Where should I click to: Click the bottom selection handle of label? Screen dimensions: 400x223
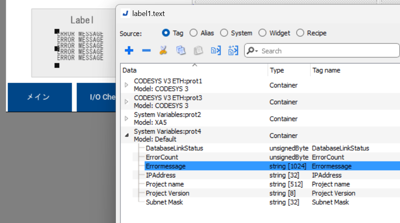coord(57,66)
